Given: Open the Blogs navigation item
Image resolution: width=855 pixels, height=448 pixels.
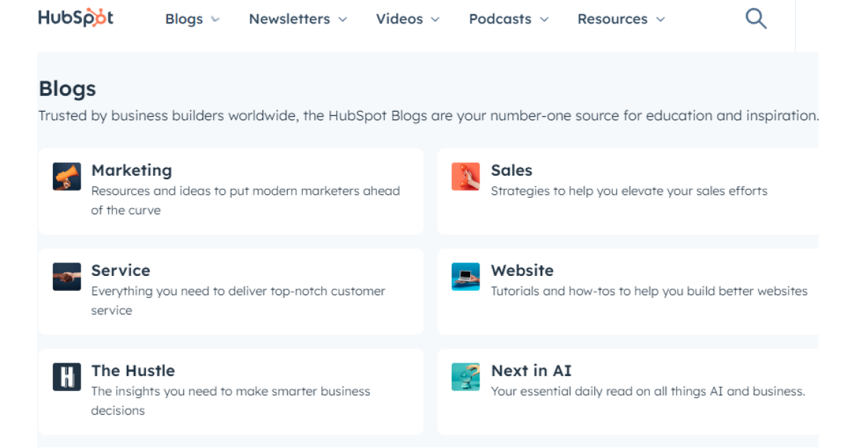Looking at the screenshot, I should click(x=184, y=19).
